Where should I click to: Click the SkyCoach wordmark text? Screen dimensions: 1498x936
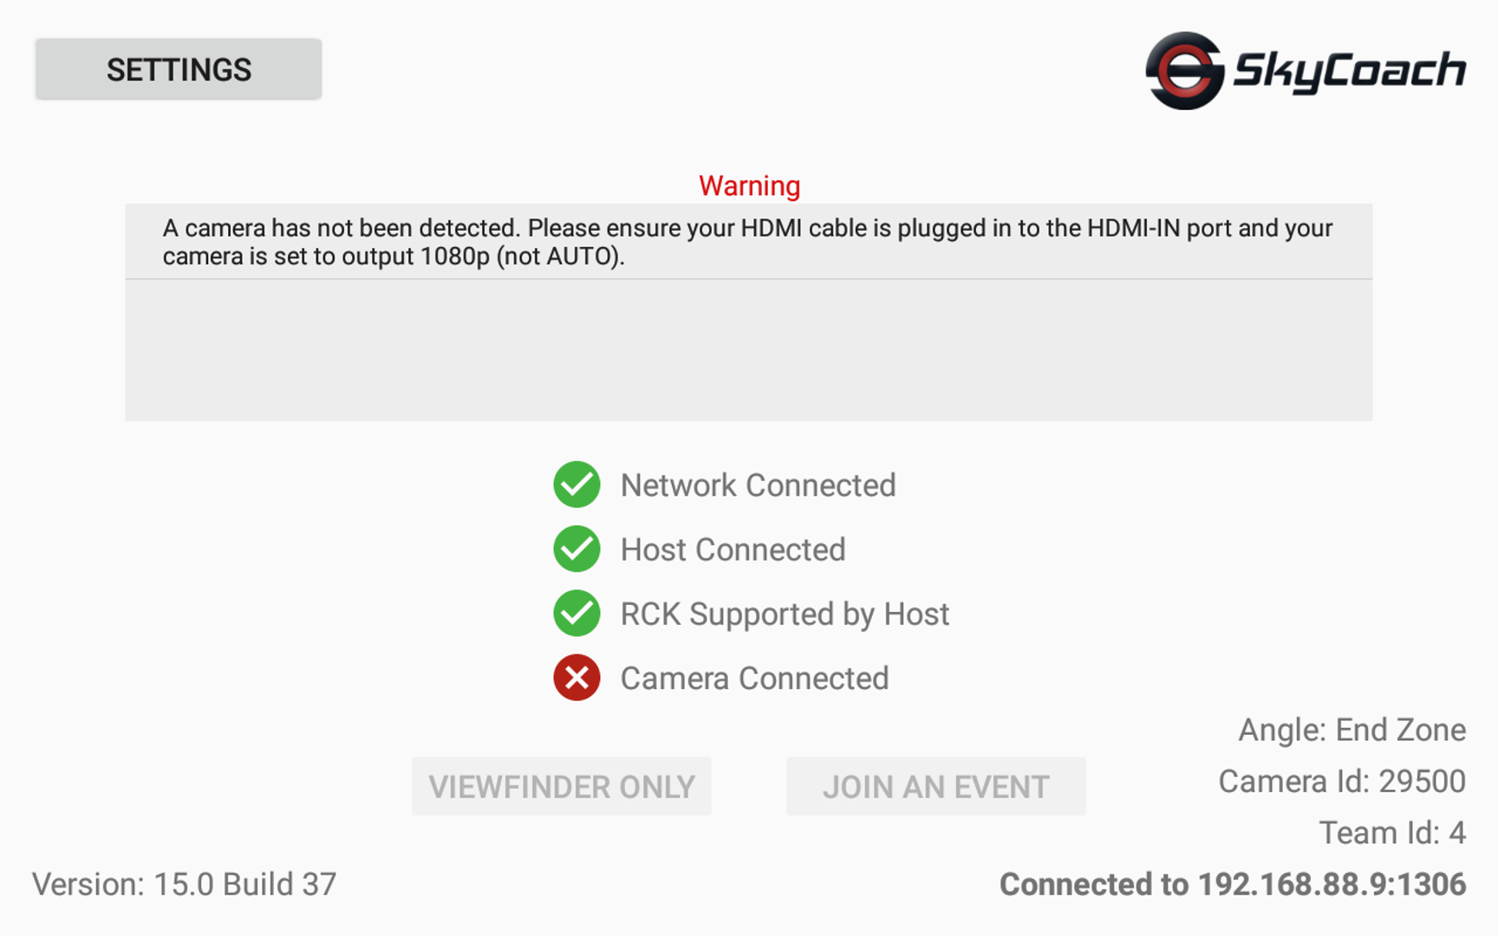click(x=1349, y=71)
